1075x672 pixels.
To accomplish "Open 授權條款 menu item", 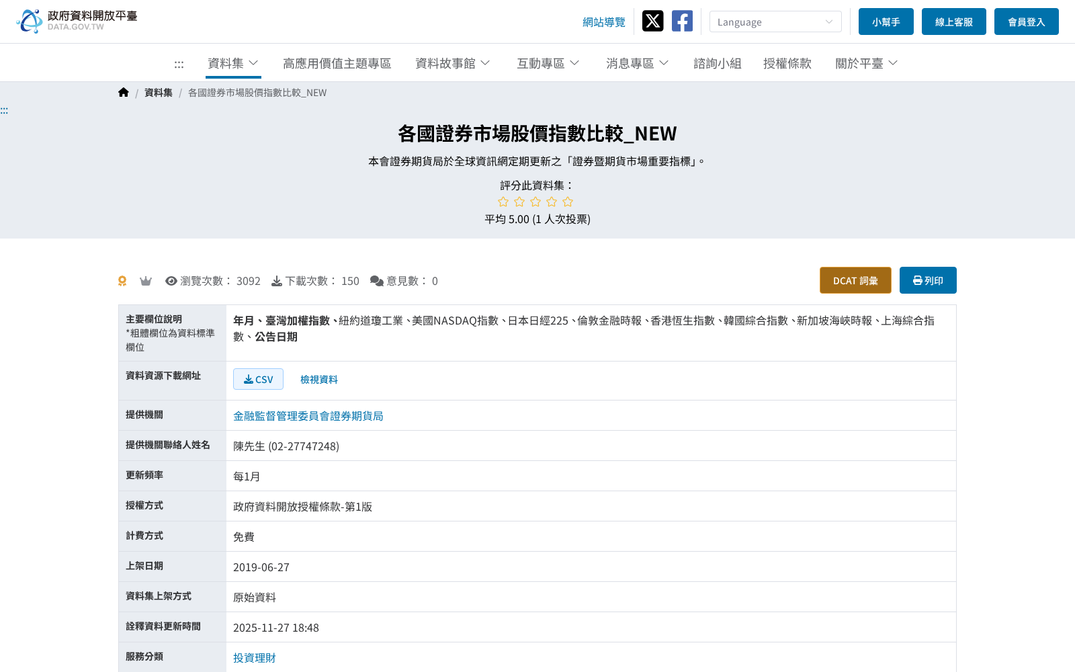I will pyautogui.click(x=787, y=63).
